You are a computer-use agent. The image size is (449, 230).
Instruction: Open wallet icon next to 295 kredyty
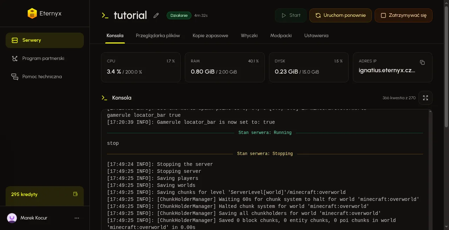(x=75, y=194)
